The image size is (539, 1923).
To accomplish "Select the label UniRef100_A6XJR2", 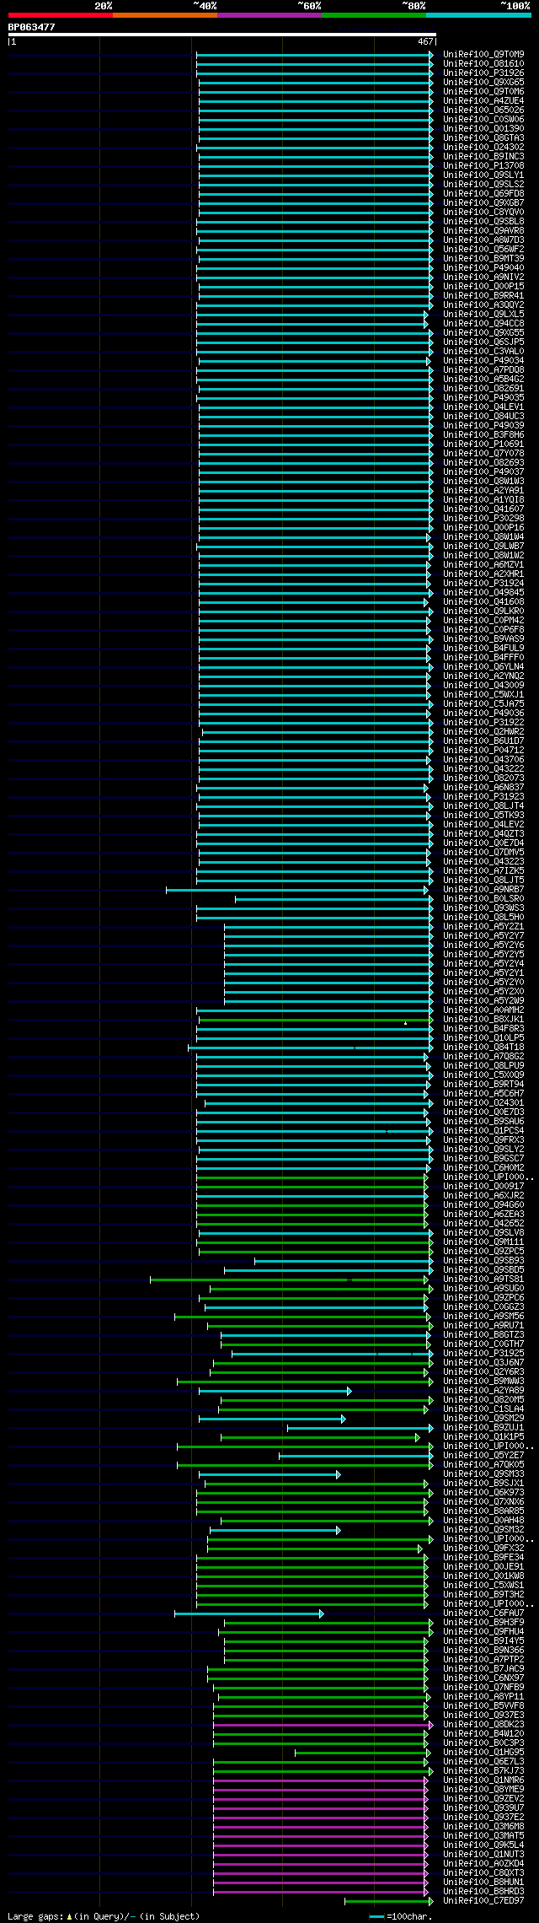I will point(483,1196).
